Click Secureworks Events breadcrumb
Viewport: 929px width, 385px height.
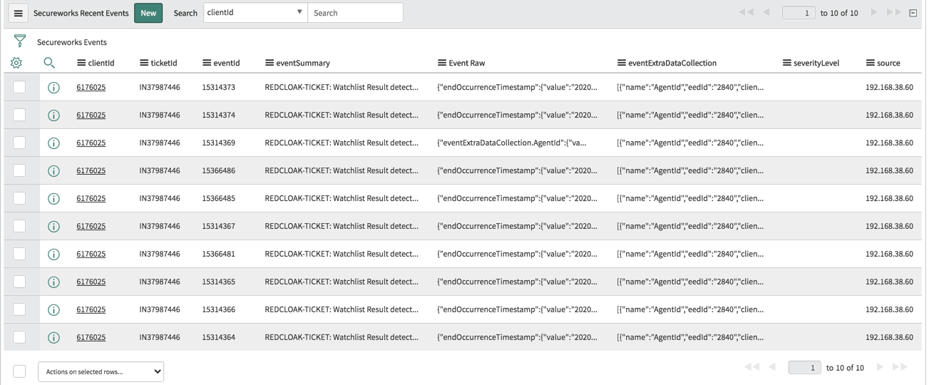(x=71, y=42)
